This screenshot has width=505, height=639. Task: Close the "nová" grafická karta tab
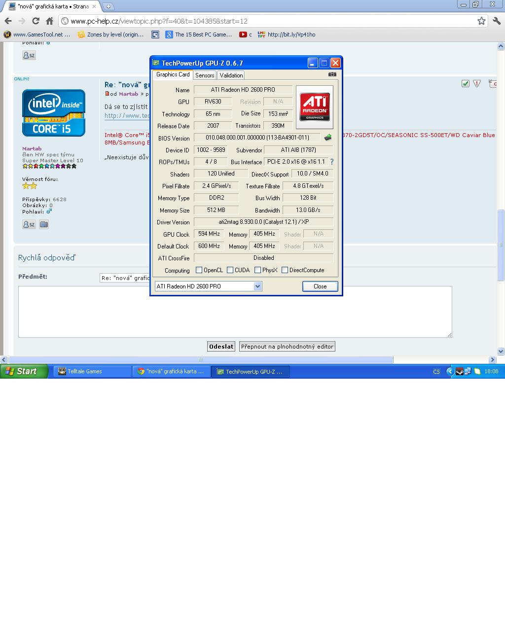point(94,6)
